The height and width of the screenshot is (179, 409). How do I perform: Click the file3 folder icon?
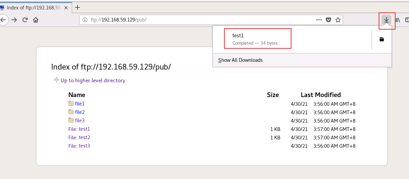(71, 120)
